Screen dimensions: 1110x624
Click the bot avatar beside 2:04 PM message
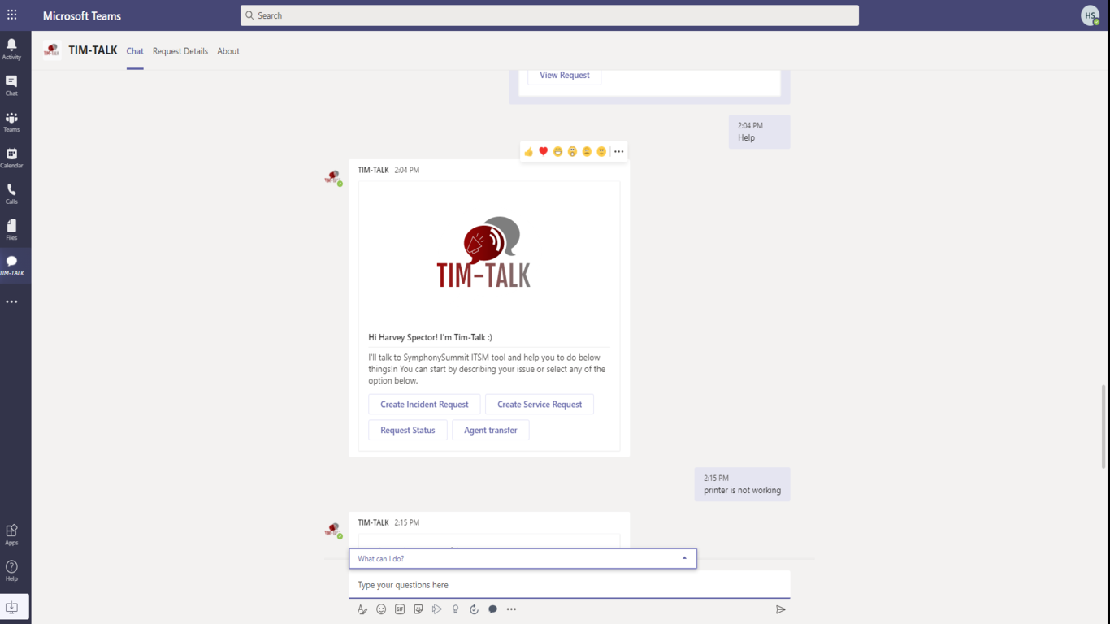point(333,177)
